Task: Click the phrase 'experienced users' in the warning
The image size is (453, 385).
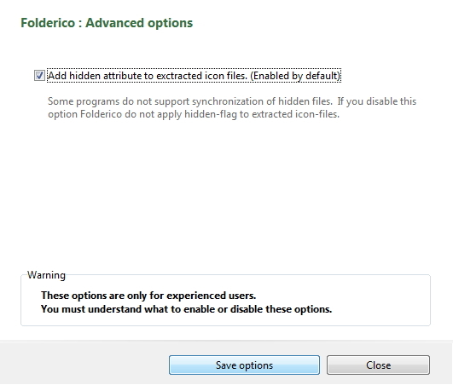Action: 212,296
